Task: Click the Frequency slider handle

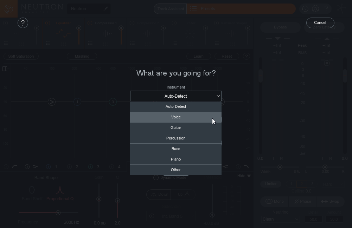Action: [58, 213]
